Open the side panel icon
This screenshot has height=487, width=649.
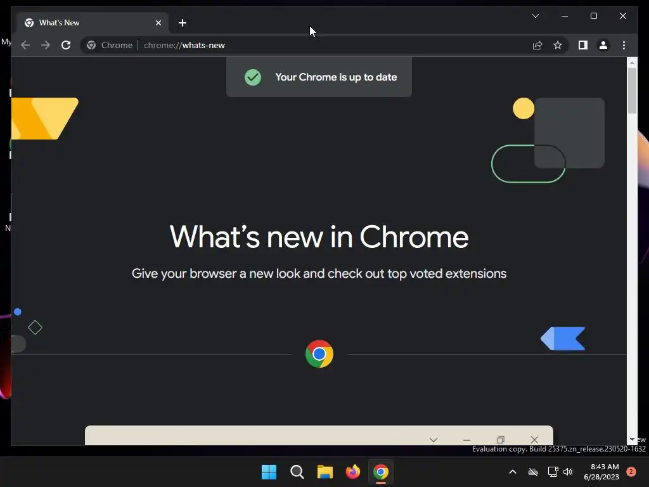click(583, 45)
